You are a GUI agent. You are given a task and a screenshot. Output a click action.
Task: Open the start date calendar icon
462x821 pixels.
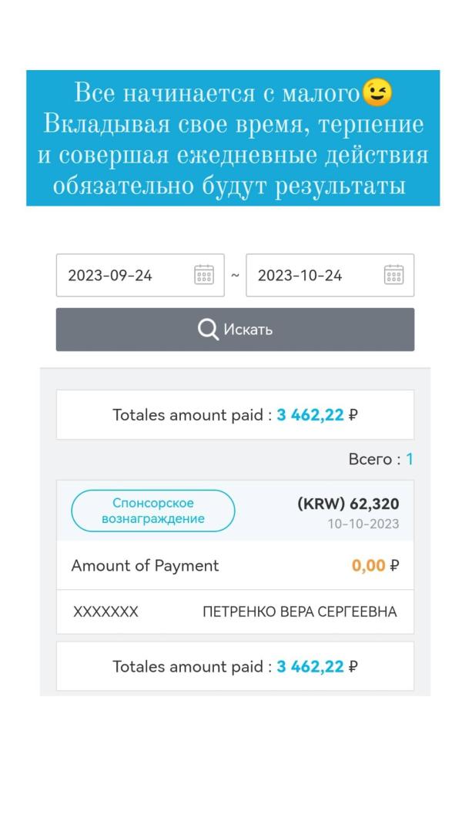[x=204, y=275]
